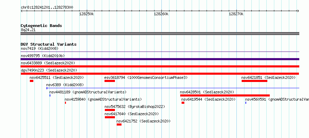The height and width of the screenshot is (138, 309).
Task: Select the 8q24.21 band label
Action: click(28, 30)
